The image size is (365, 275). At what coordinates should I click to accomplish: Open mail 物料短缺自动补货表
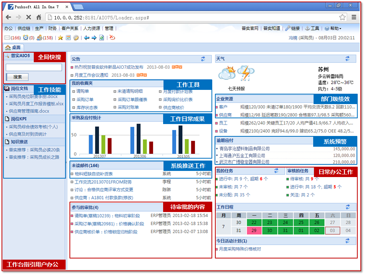click(x=94, y=174)
